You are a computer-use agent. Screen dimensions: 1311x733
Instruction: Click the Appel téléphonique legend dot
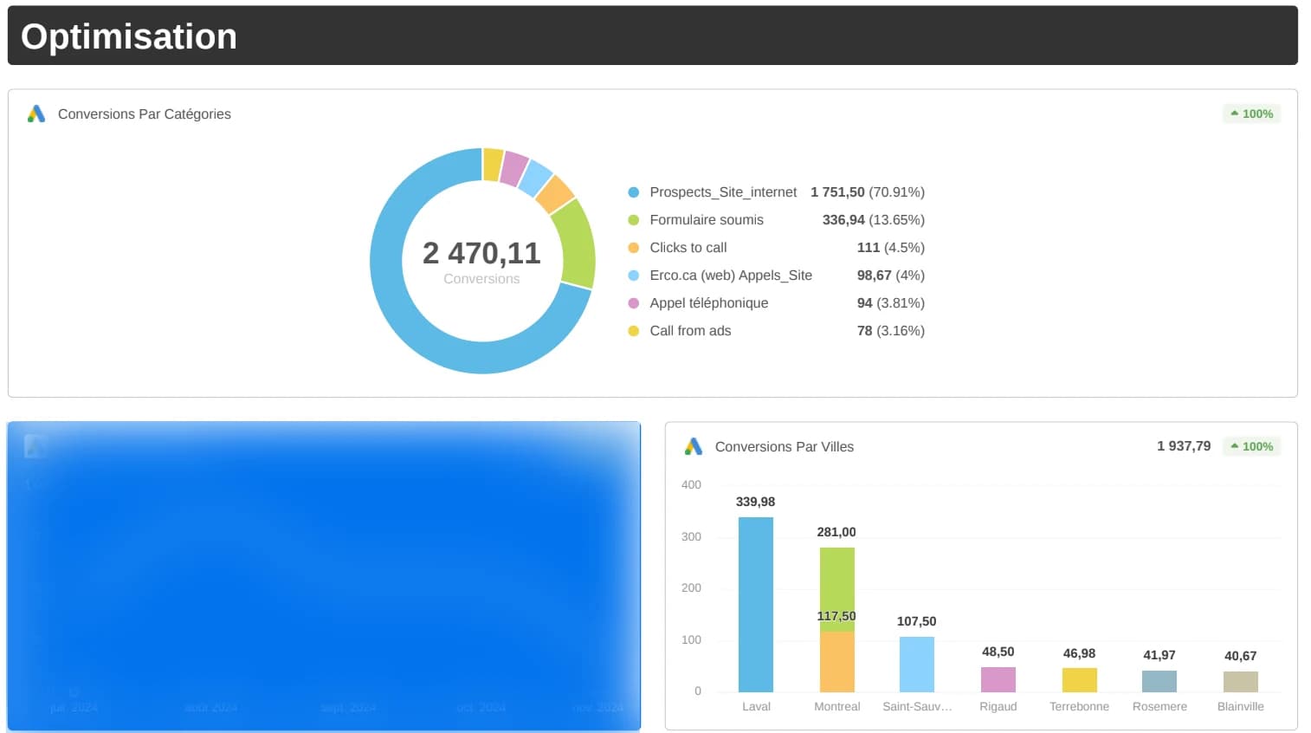634,303
